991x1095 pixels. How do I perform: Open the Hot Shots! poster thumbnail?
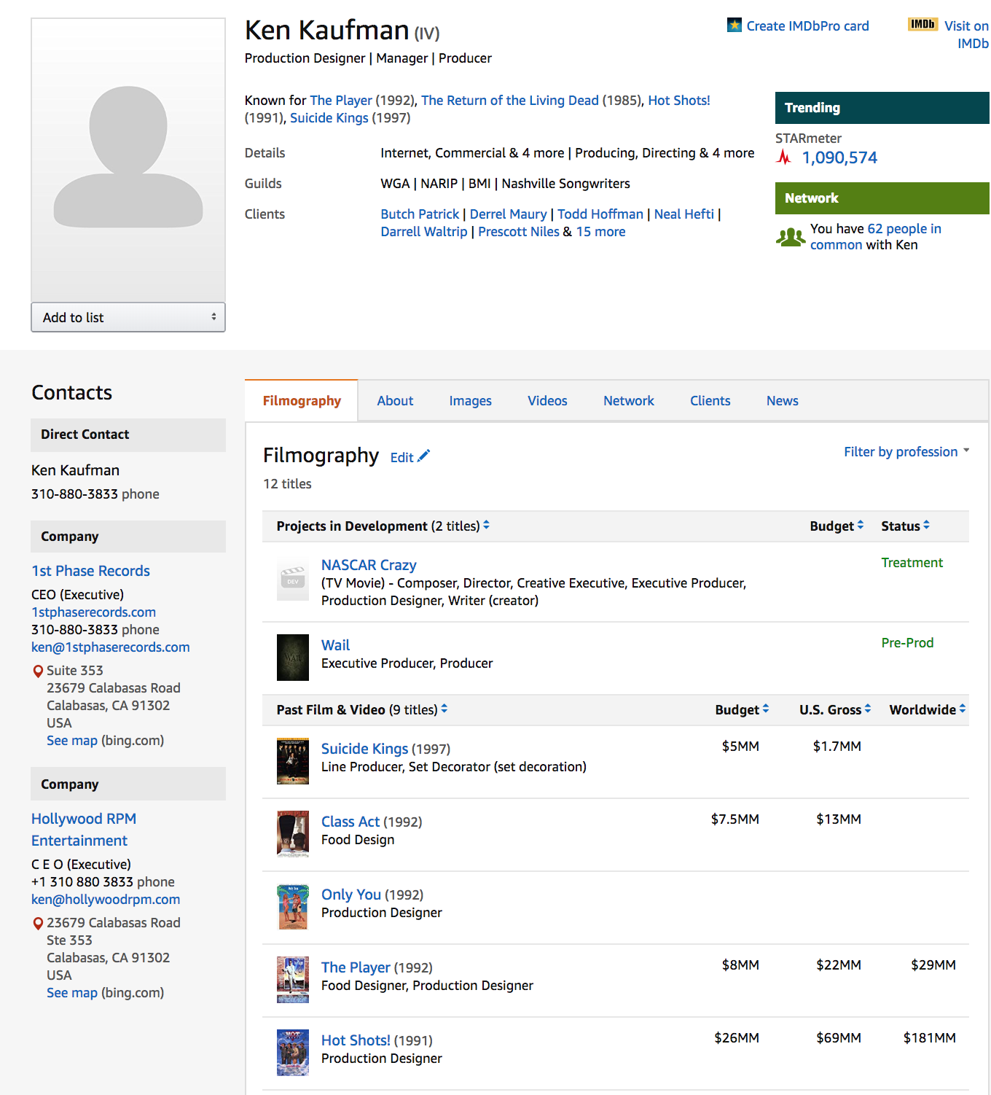tap(293, 1053)
